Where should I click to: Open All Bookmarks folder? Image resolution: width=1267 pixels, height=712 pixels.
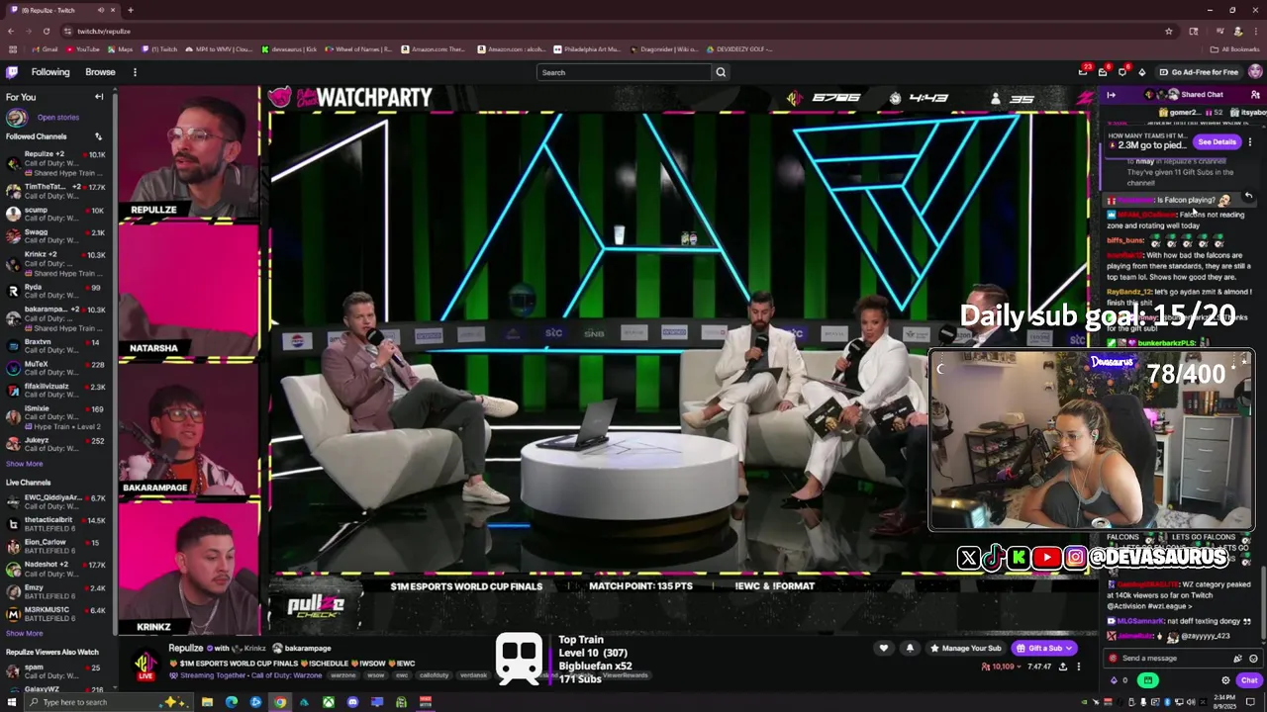[1235, 48]
